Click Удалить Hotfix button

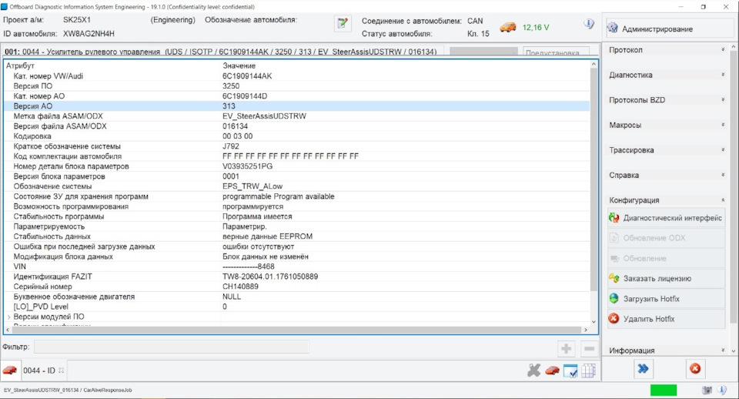point(666,319)
